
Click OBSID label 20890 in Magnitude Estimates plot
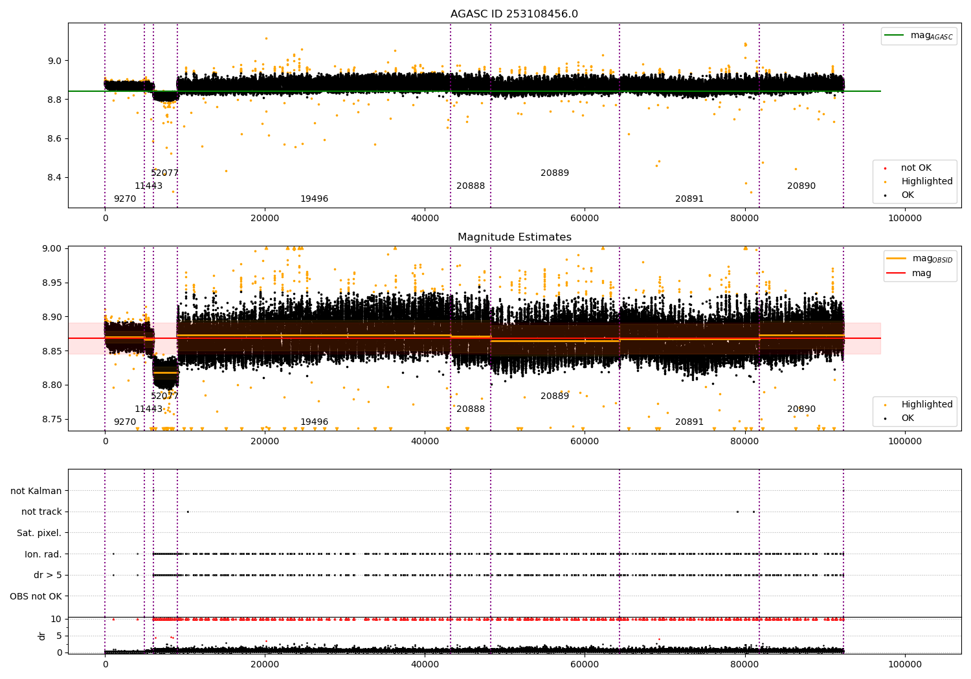(801, 409)
